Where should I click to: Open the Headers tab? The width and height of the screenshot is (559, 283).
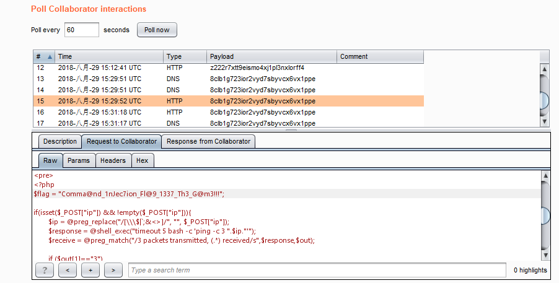113,160
